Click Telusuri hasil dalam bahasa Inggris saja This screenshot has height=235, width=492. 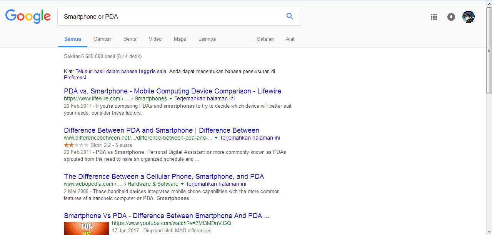121,71
